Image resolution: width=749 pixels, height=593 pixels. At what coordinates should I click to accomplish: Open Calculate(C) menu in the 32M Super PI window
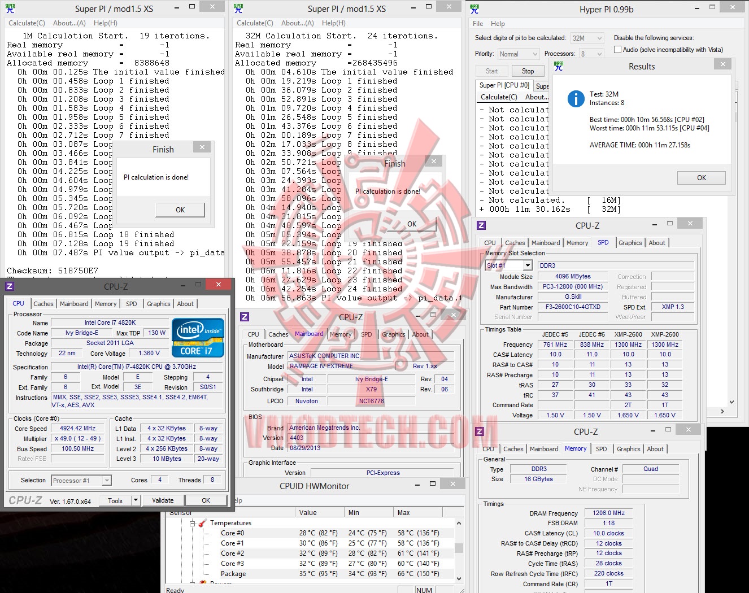pos(255,23)
